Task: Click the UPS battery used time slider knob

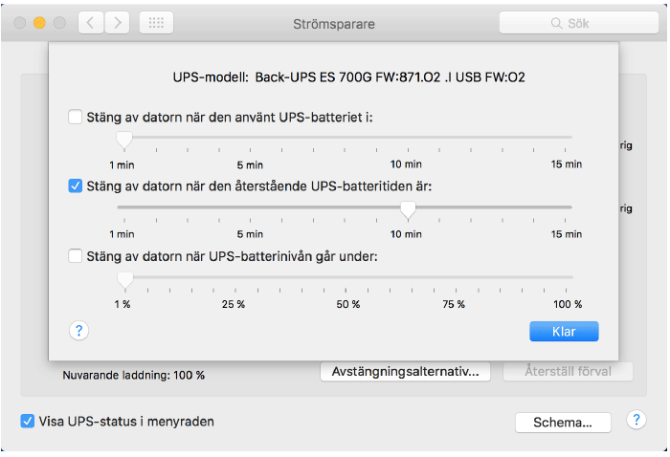Action: pyautogui.click(x=123, y=140)
